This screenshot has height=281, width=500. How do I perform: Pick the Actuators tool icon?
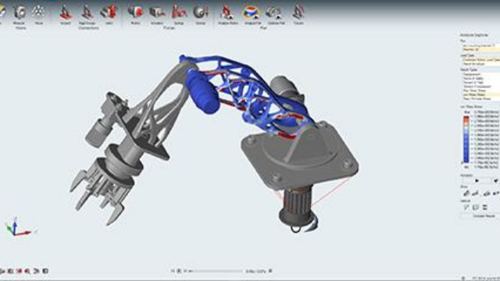tap(157, 12)
